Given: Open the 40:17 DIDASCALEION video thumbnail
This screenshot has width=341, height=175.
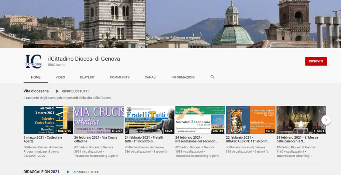Looking at the screenshot, I should point(250,120).
